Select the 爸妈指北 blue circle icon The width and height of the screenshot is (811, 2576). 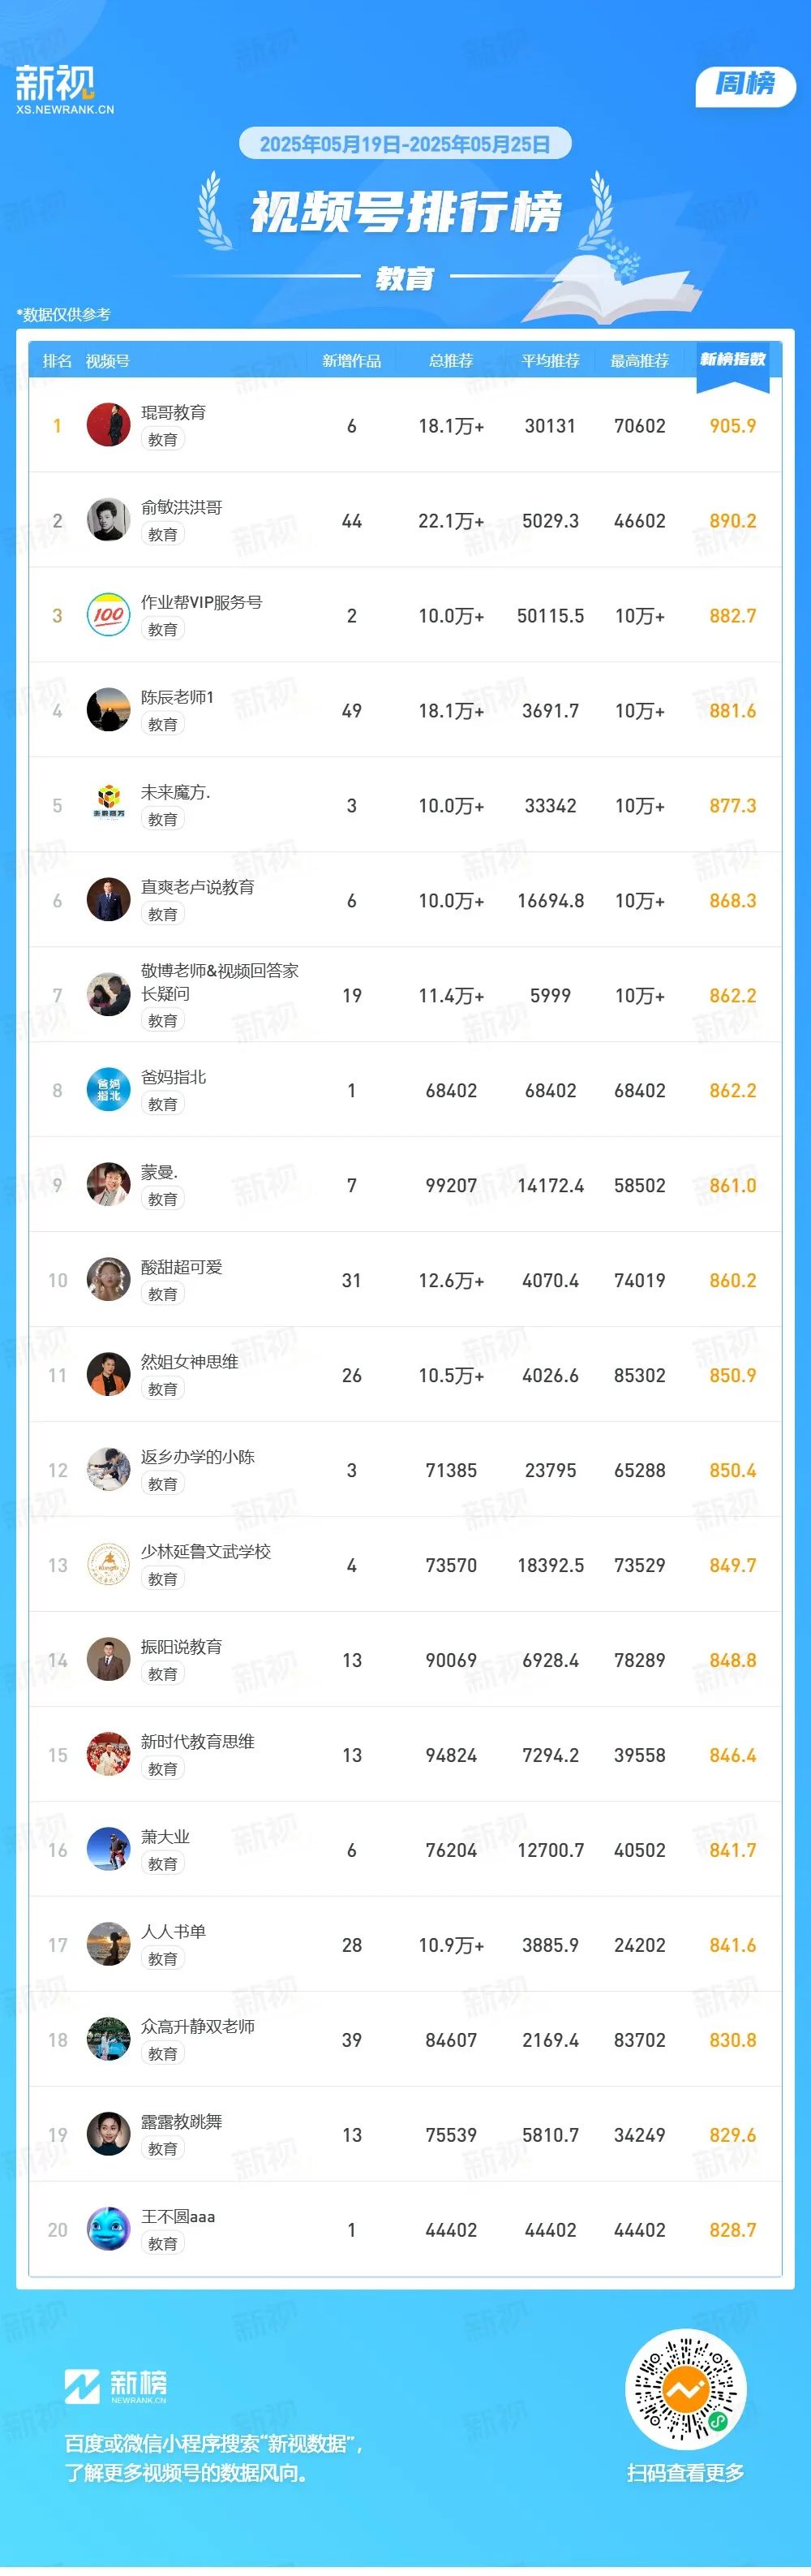108,1090
